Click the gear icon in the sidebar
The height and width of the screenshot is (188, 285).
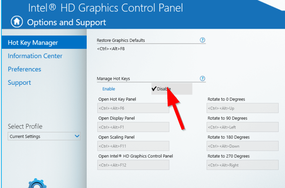coord(37,183)
